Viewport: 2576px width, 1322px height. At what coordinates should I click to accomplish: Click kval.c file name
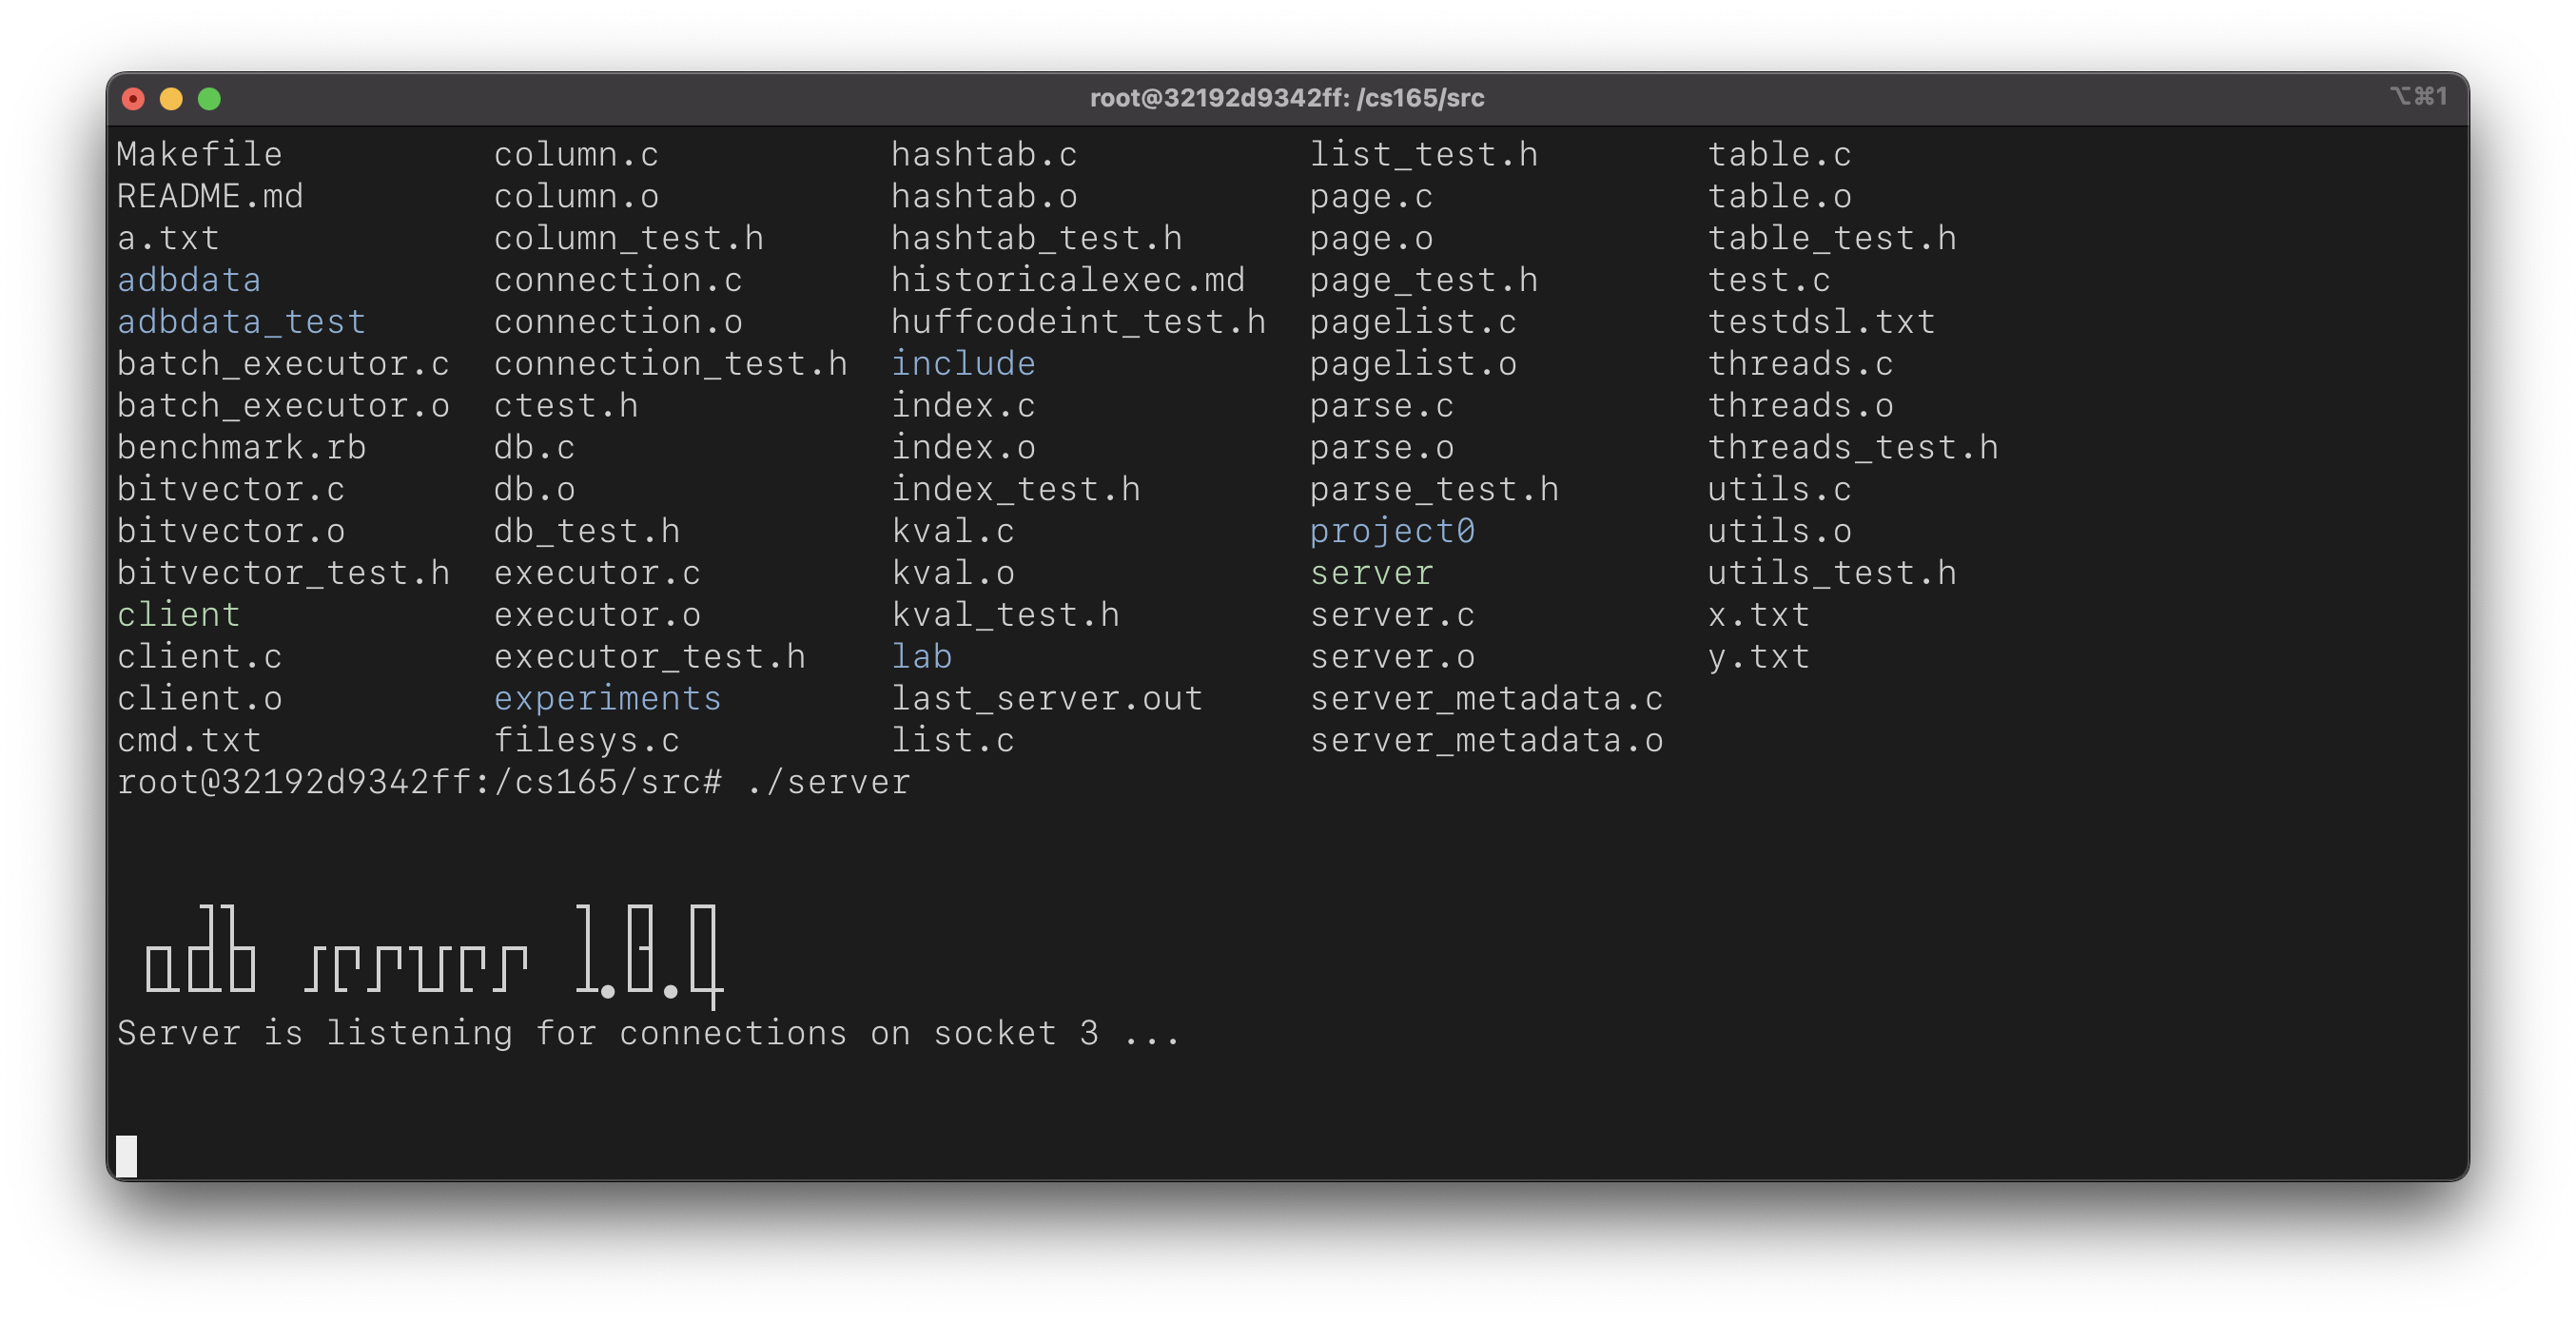[953, 531]
